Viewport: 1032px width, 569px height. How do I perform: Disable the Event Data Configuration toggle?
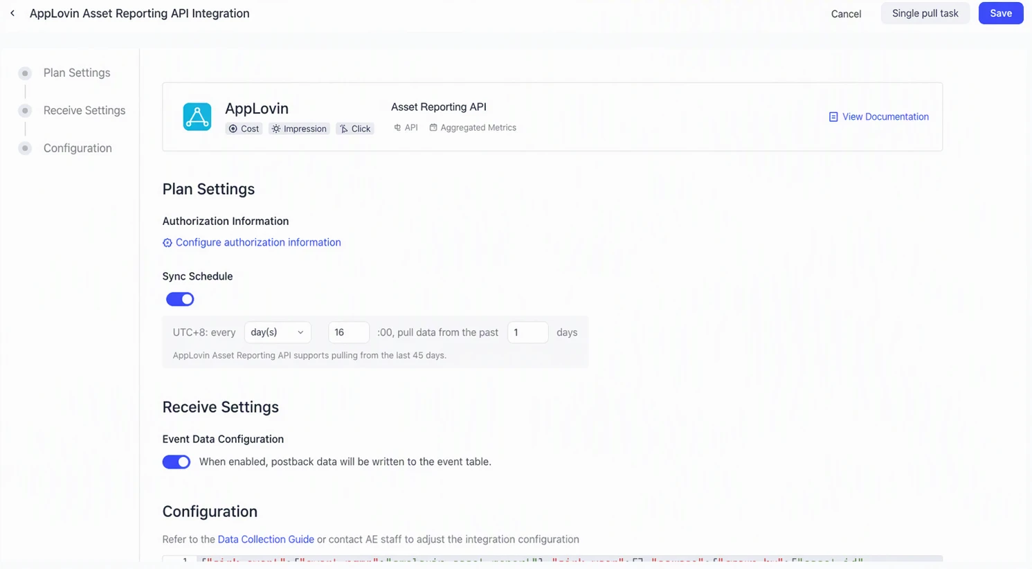click(x=176, y=462)
